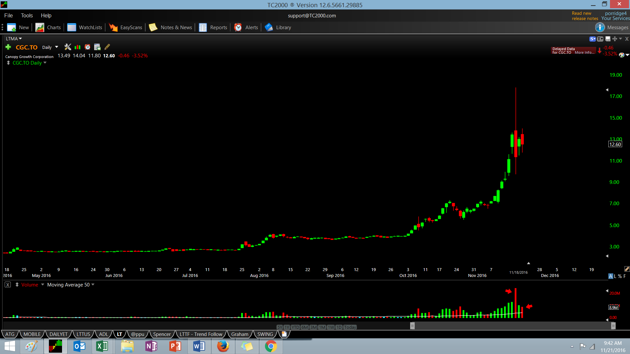Viewport: 630px width, 354px height.
Task: Click the 6M time range button
Action: 304,327
